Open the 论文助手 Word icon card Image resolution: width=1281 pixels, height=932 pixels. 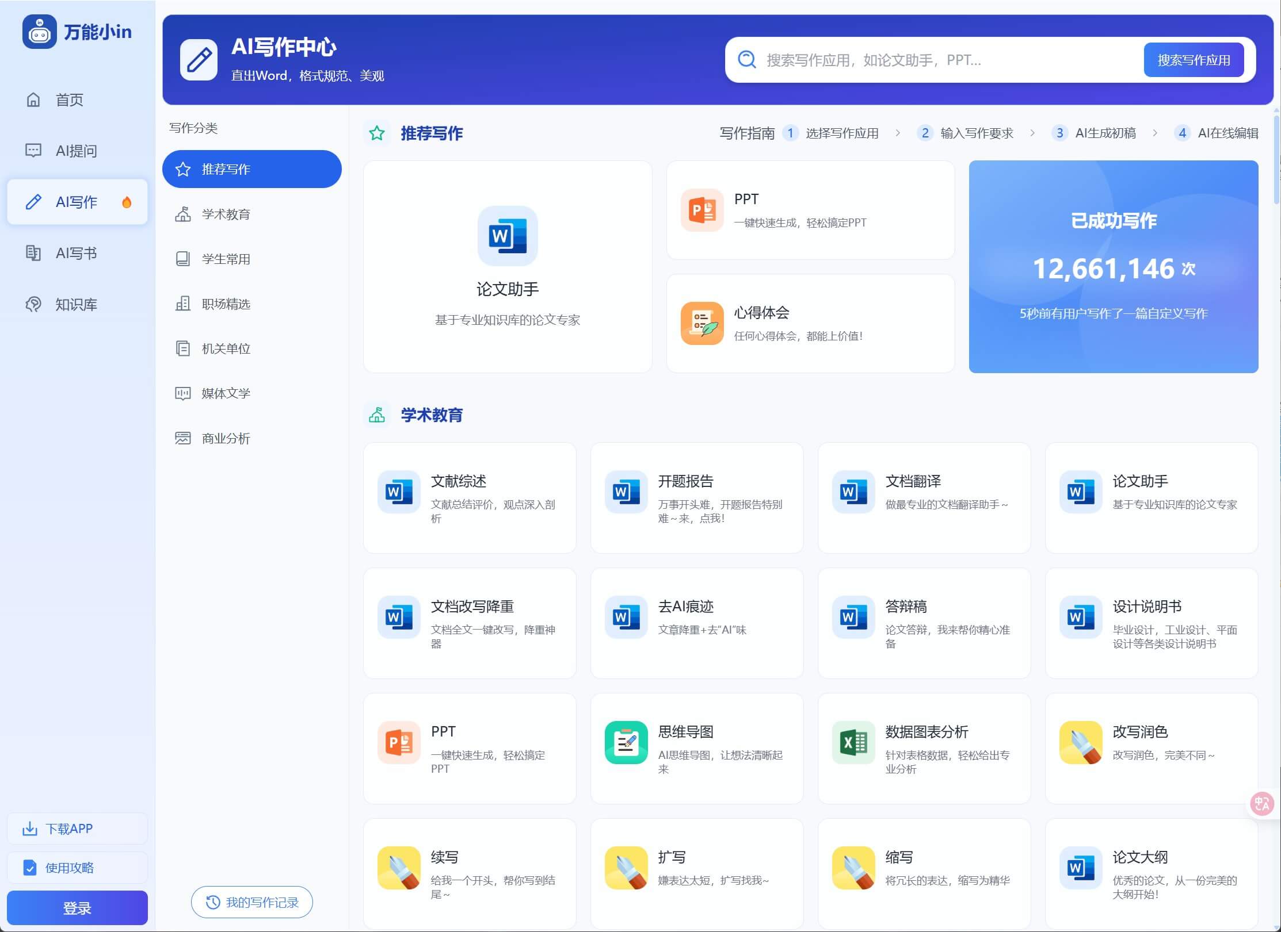point(507,236)
